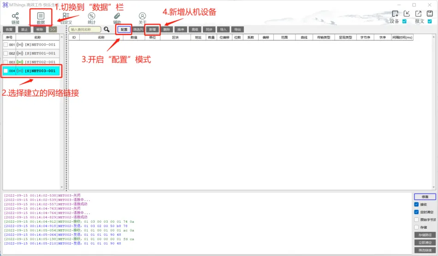Enable the 原始字节流 checkbox
Screen dimensions: 438x256
(x=416, y=220)
